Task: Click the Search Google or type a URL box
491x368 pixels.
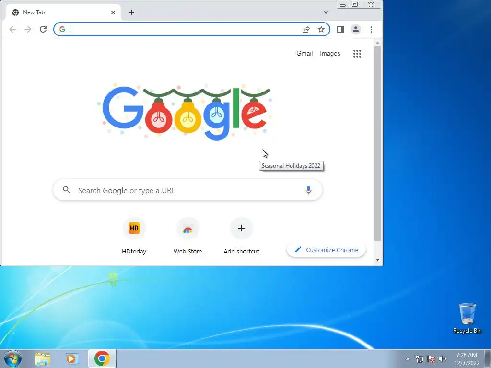Action: coord(188,190)
